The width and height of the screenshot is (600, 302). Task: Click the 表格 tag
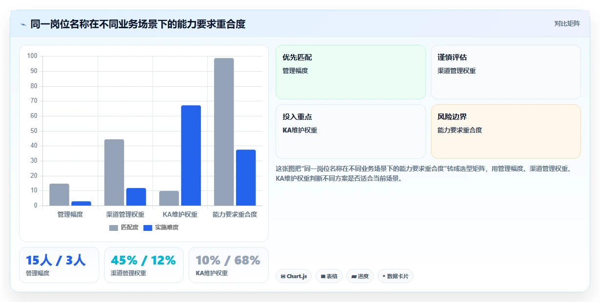tap(329, 276)
